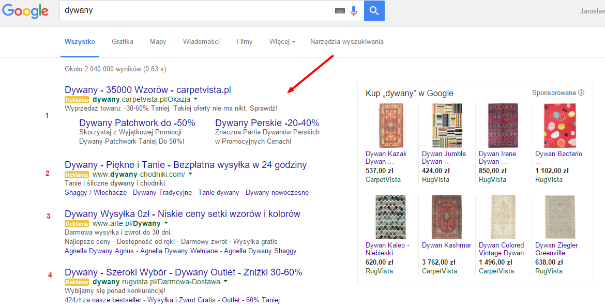Click the Dywan Colored Vintage rug thumbnail

pyautogui.click(x=503, y=217)
